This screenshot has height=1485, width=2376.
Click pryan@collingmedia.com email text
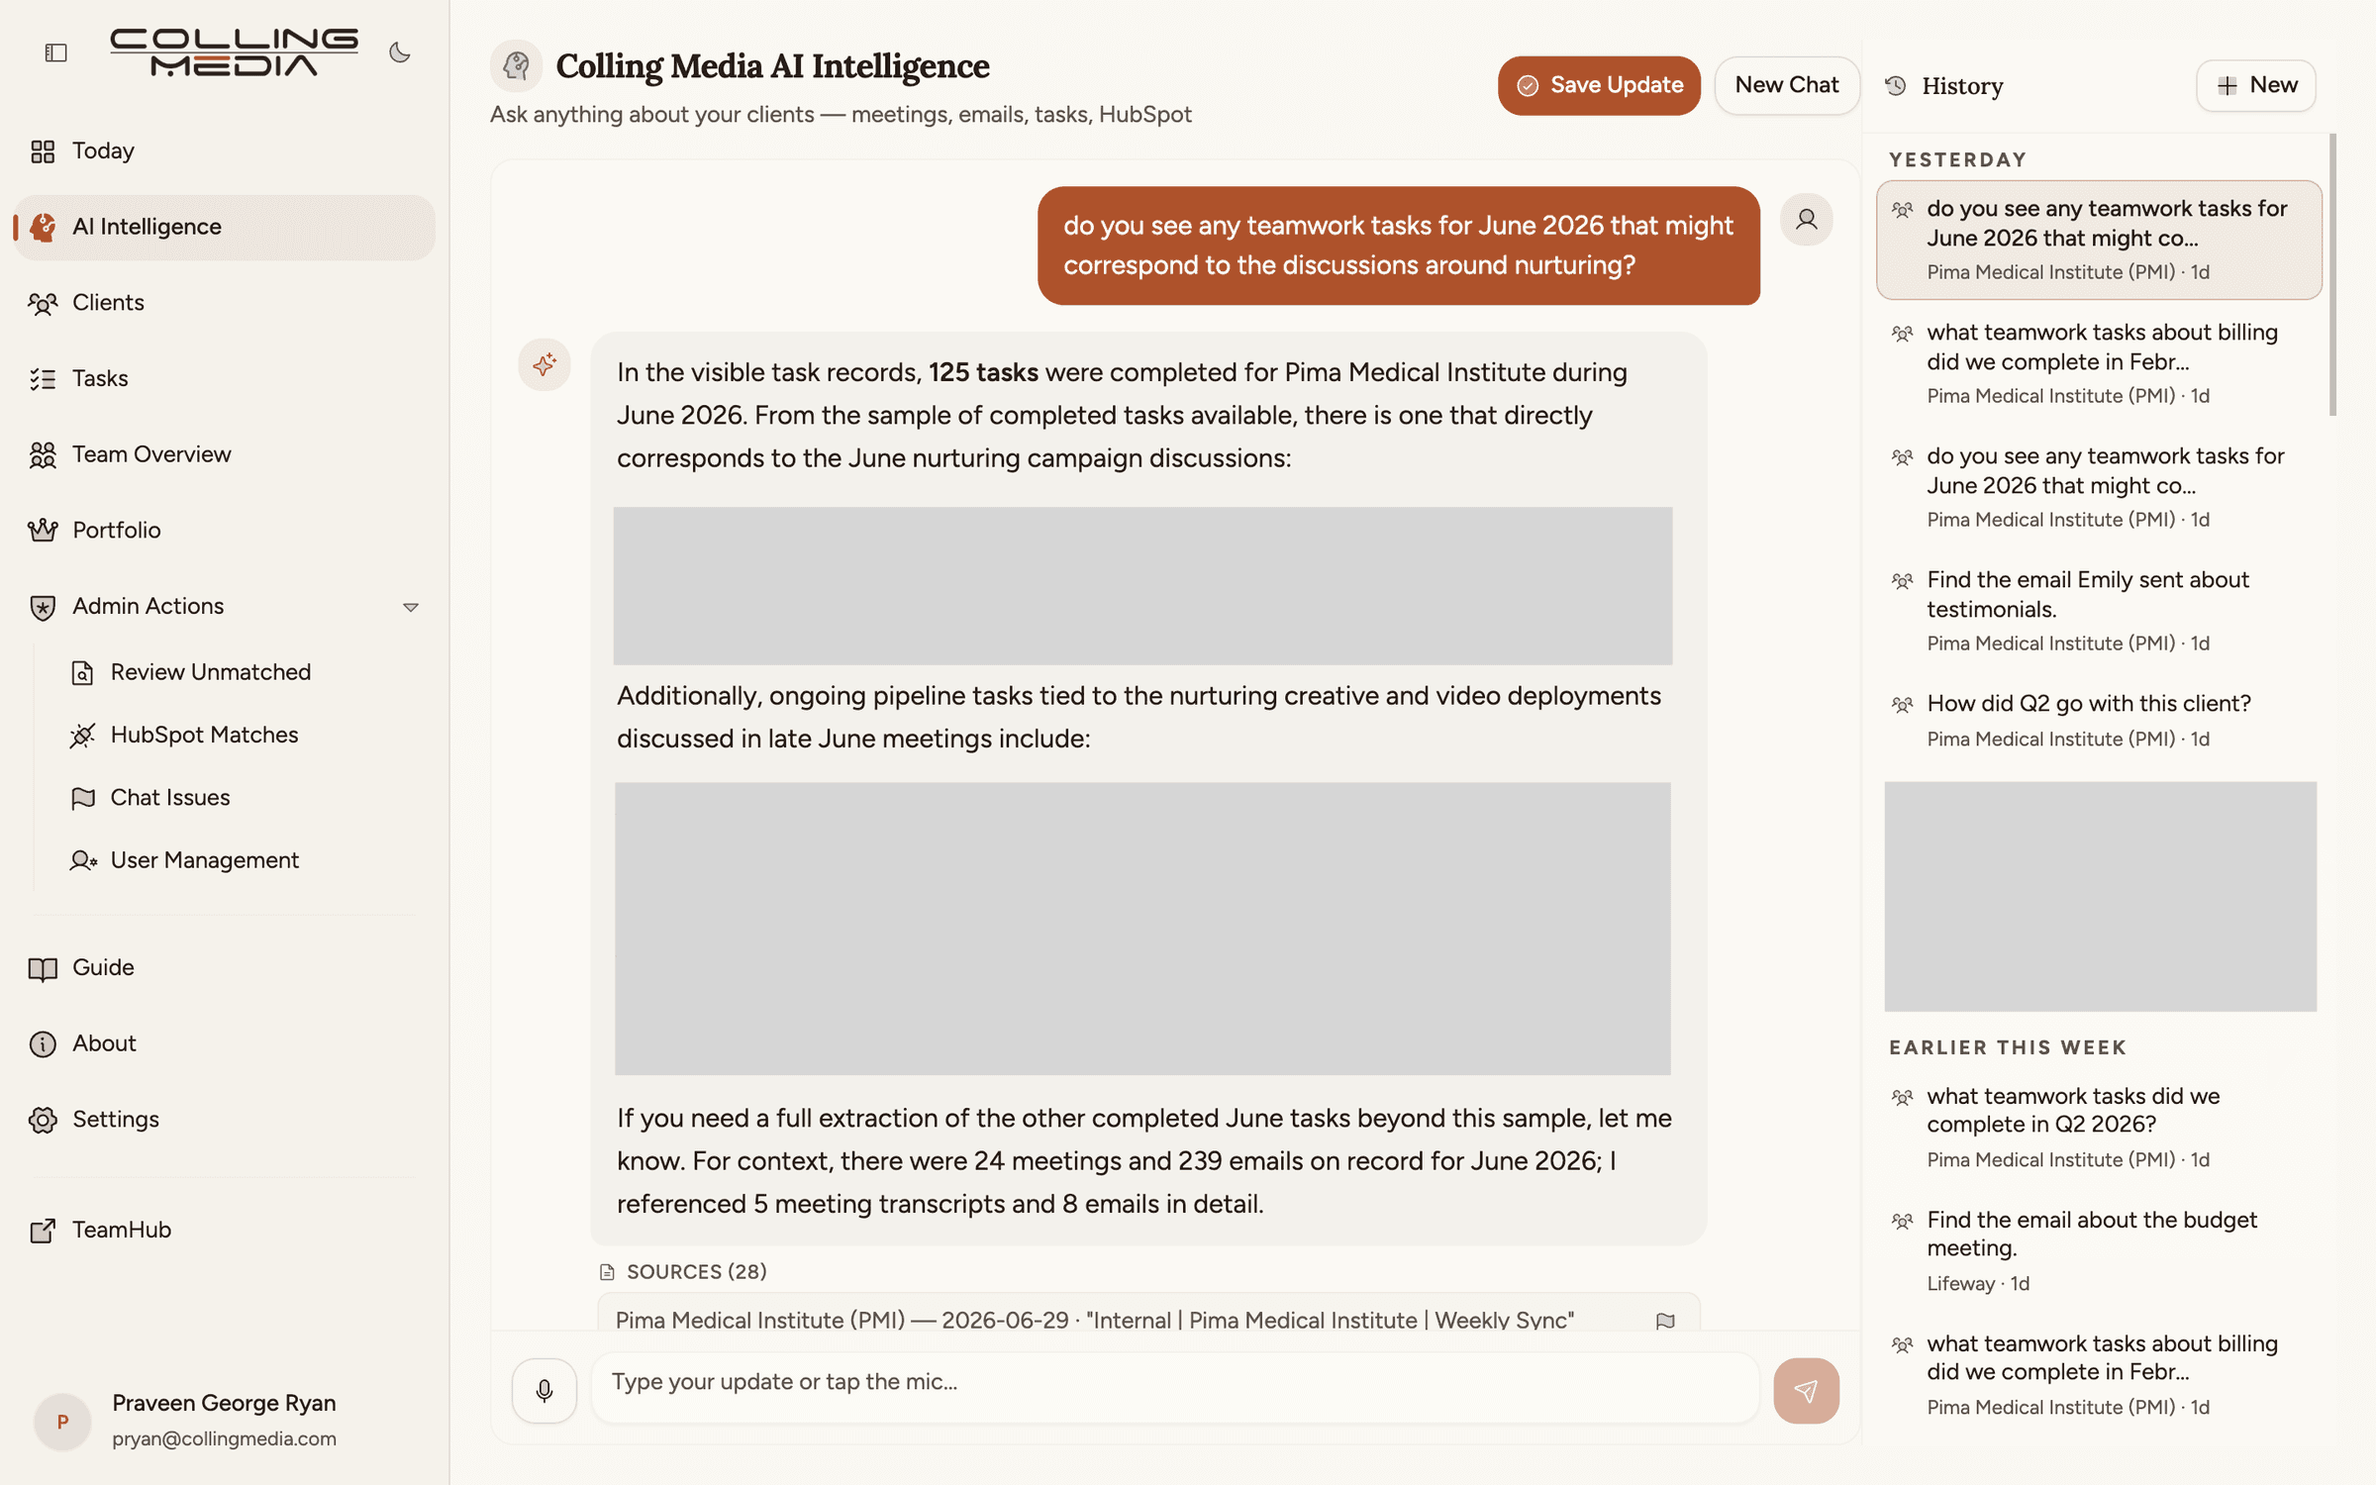tap(224, 1439)
